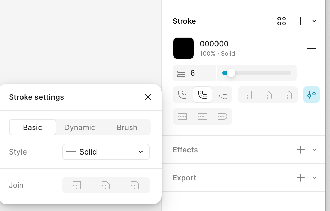Viewport: 330px width, 211px height.
Task: Set stroke alignment to center
Action: [x=202, y=95]
